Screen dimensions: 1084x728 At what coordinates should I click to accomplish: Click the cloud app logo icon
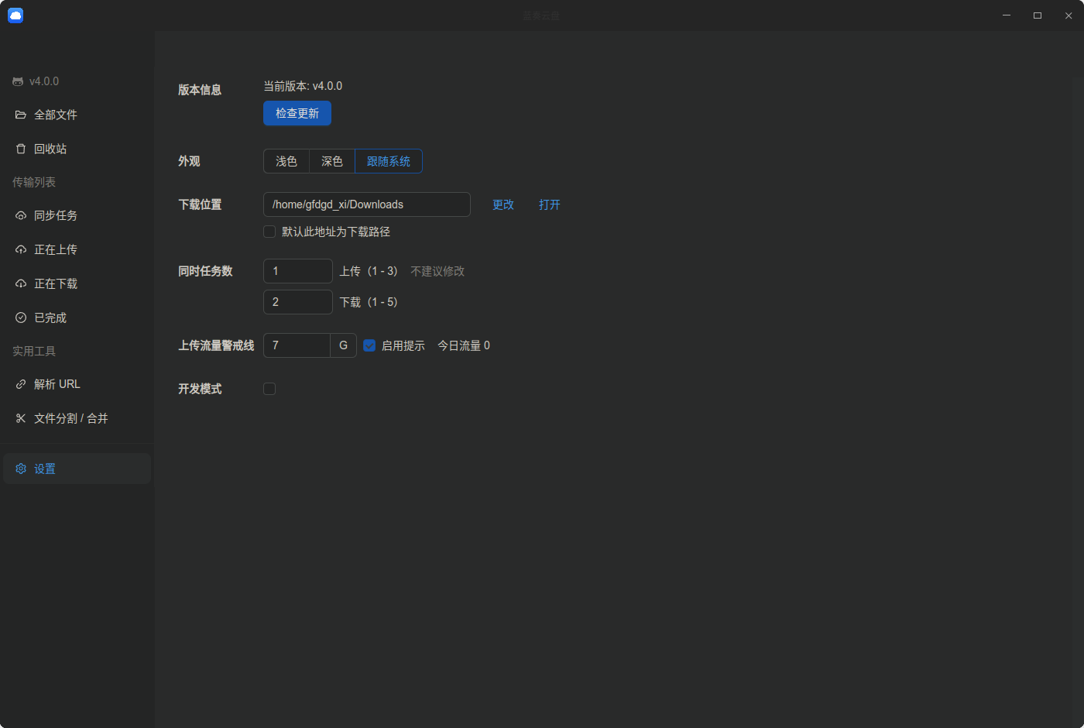click(x=15, y=15)
